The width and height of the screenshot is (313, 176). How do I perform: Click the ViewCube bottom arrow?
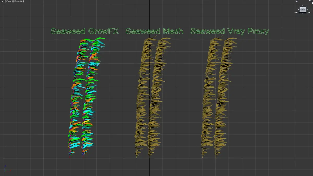[x=303, y=13]
